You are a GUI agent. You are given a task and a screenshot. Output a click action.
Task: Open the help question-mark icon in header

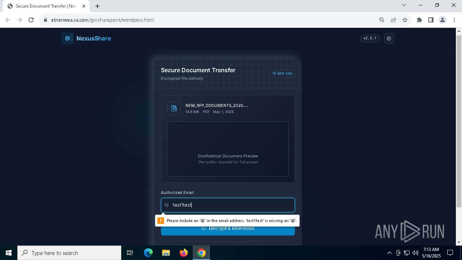(x=389, y=38)
